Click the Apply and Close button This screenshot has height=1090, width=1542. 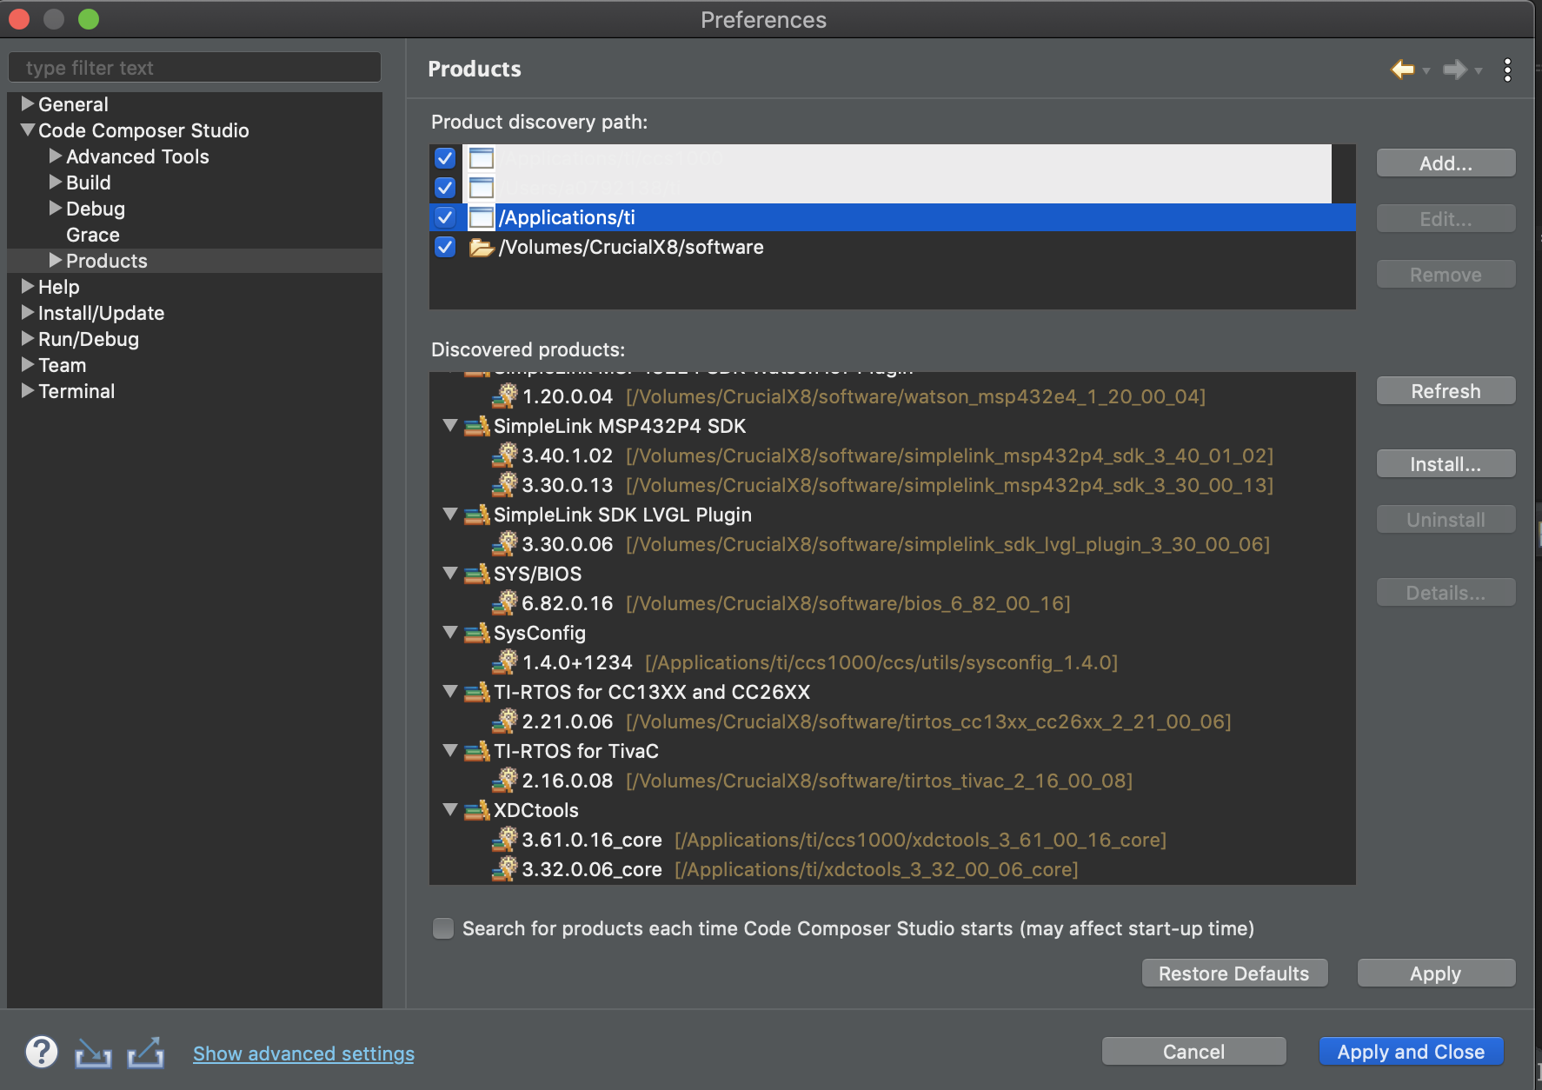tap(1411, 1052)
